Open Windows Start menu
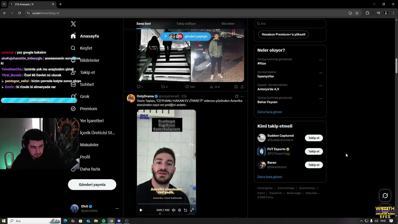Image resolution: width=398 pixels, height=224 pixels. point(3,221)
